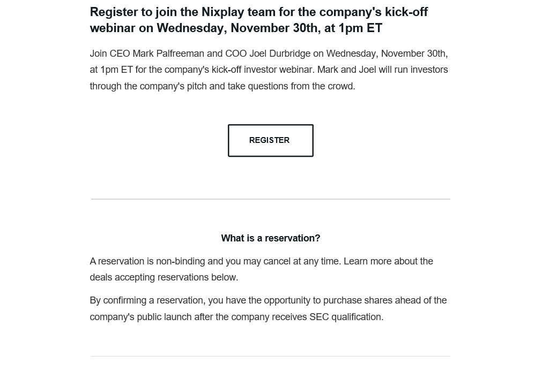Click the webinar registration headline

pos(258,20)
